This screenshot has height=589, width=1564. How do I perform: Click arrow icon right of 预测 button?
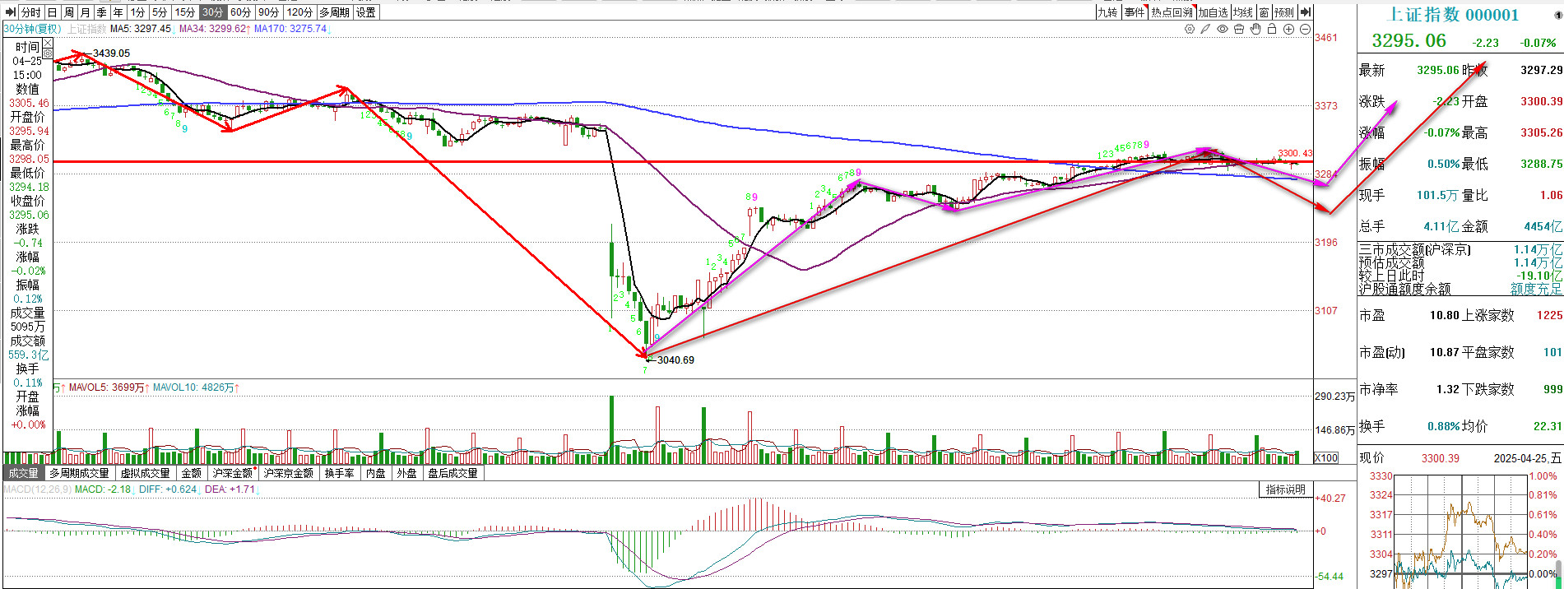[x=1306, y=12]
